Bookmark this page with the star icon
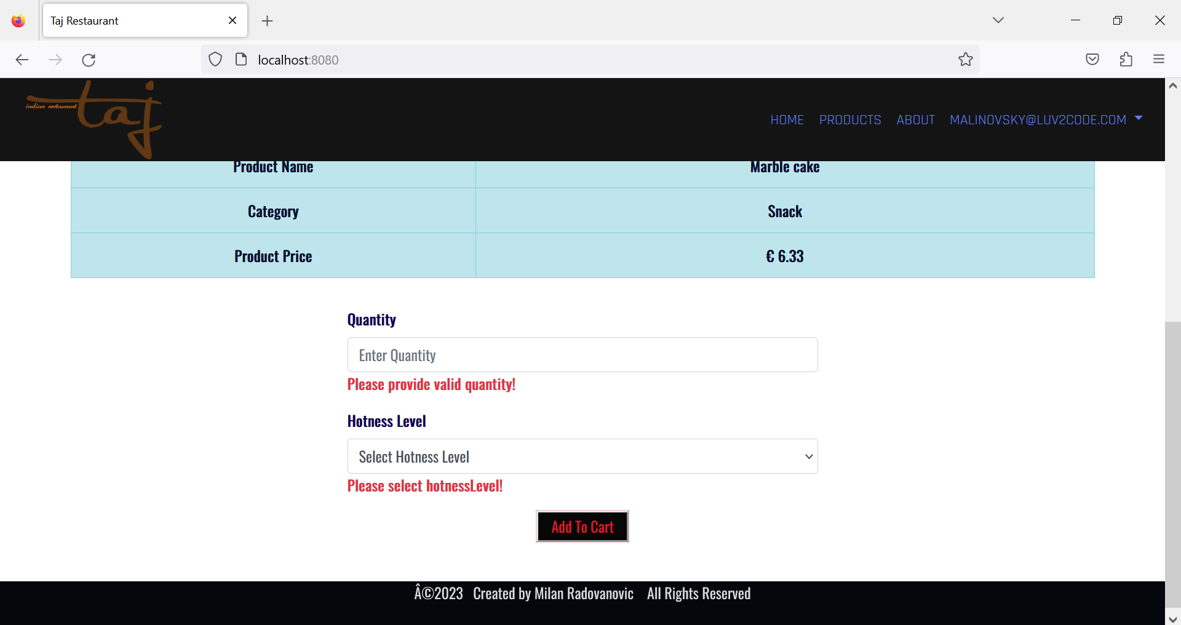This screenshot has width=1181, height=625. pos(966,59)
